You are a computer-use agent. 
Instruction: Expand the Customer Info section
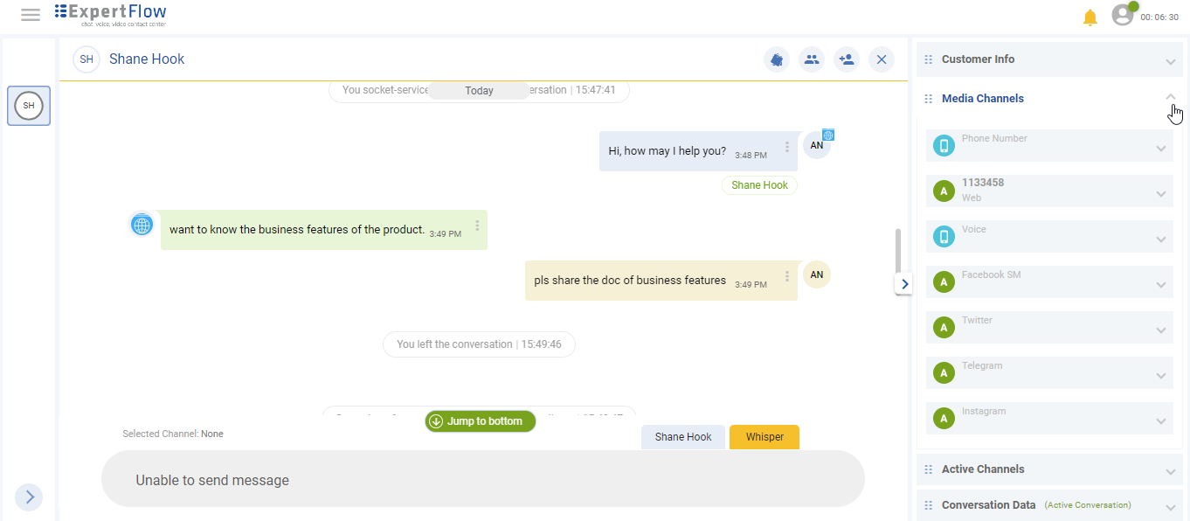1170,60
